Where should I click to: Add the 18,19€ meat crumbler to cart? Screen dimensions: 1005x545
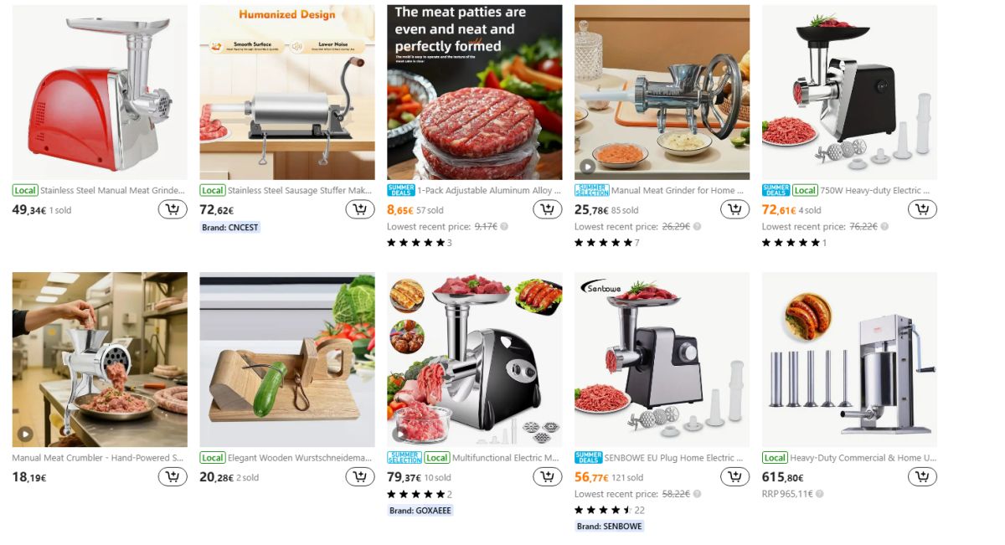click(x=172, y=476)
